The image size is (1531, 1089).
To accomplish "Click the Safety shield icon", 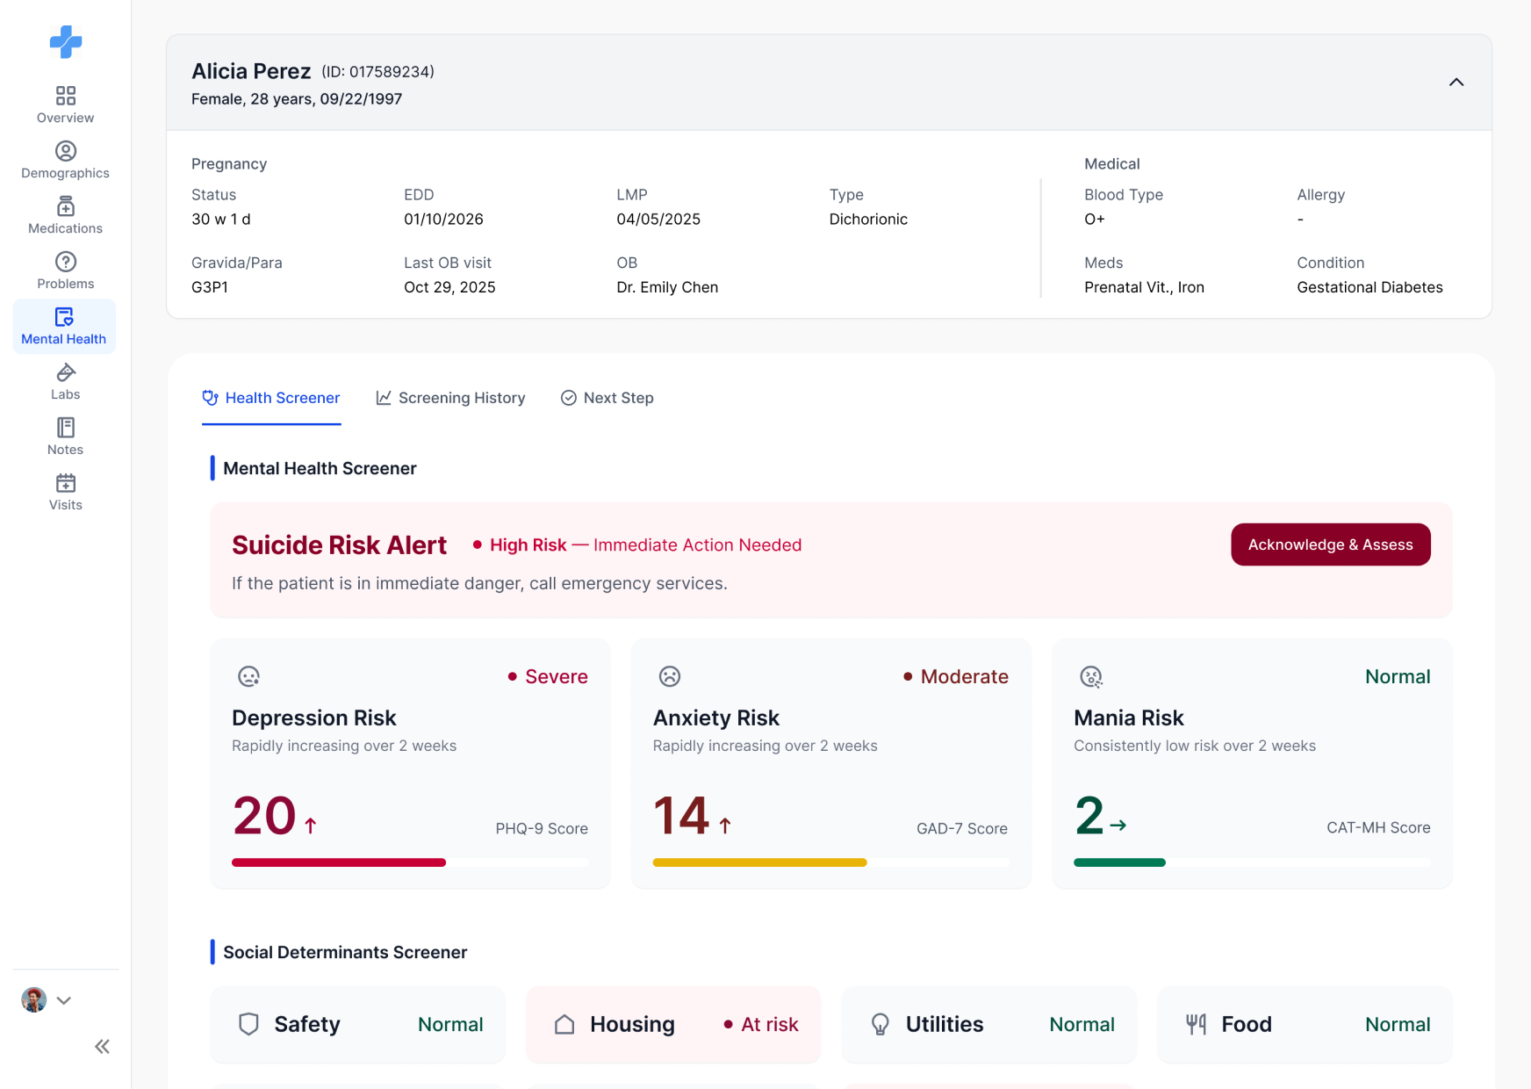I will click(248, 1024).
